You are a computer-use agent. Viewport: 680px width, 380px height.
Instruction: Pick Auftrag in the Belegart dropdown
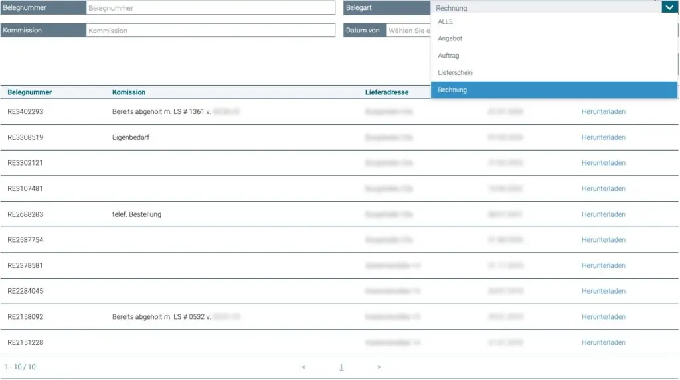pyautogui.click(x=448, y=56)
